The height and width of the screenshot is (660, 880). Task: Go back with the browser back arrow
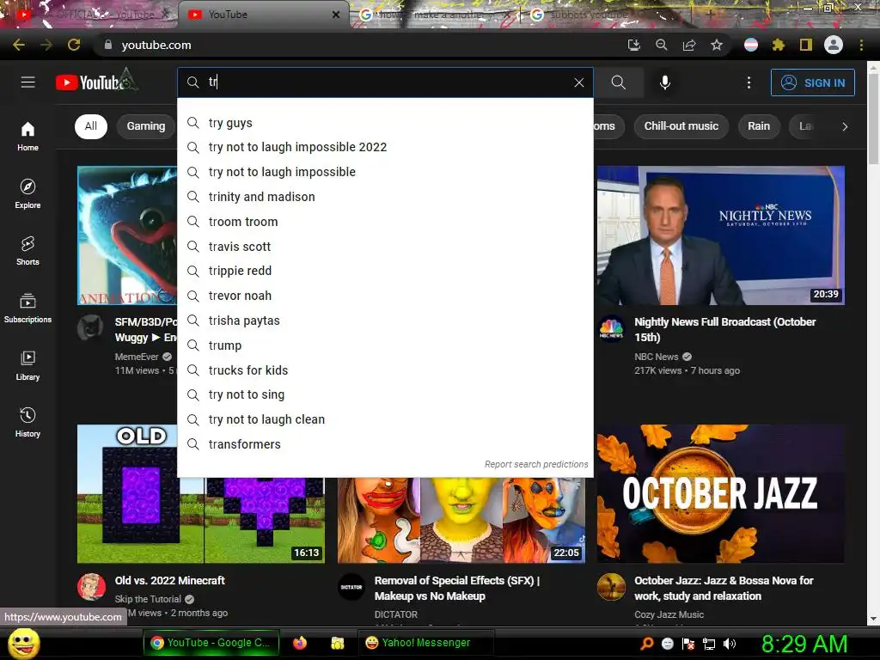coord(19,45)
